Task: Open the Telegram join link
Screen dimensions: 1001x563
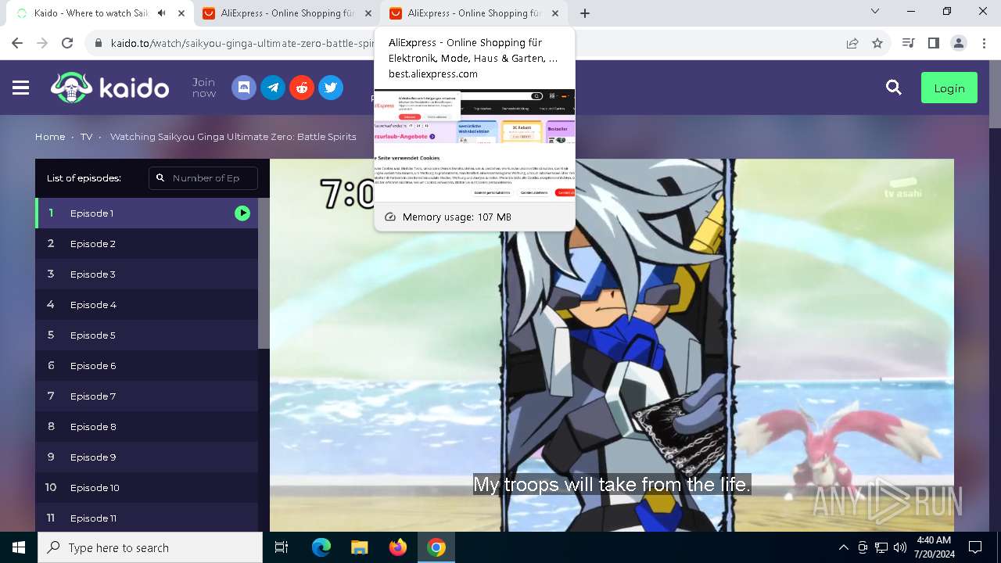Action: [x=273, y=88]
